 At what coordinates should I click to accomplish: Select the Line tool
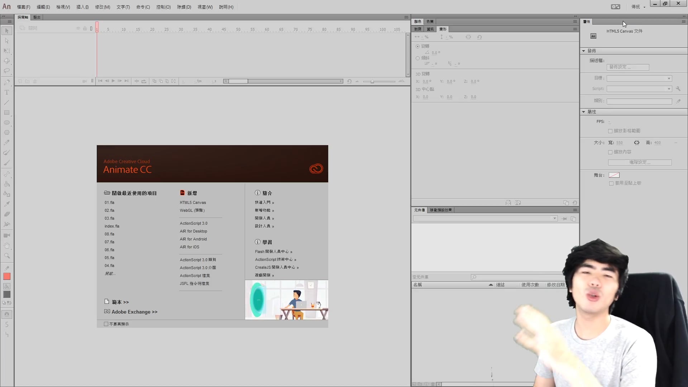point(6,102)
